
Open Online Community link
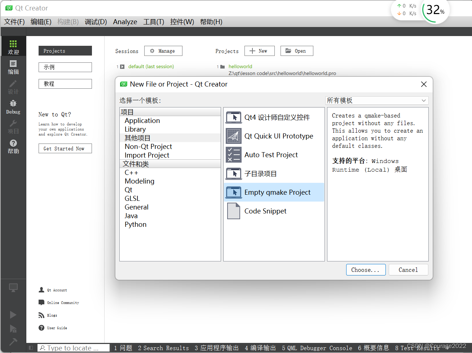63,303
